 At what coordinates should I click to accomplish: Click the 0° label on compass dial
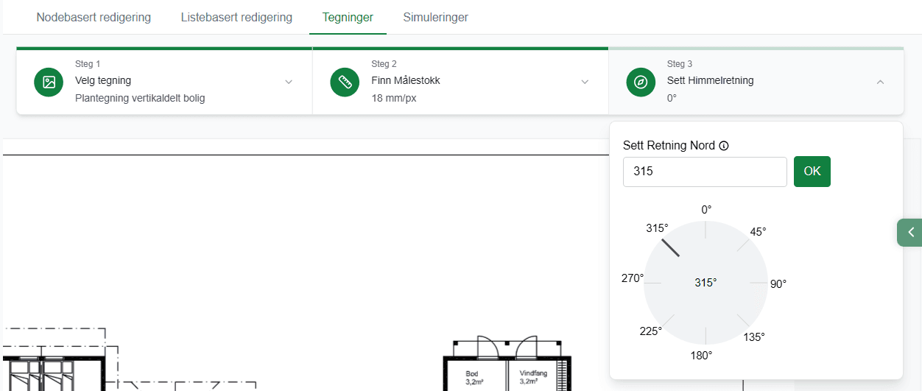tap(706, 210)
